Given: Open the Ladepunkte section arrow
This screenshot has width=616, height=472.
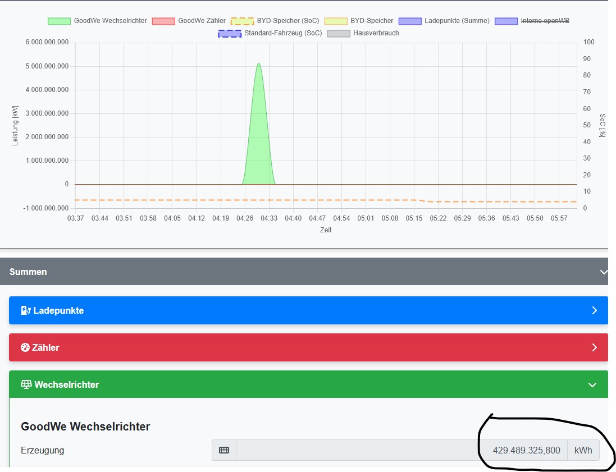Looking at the screenshot, I should 595,310.
